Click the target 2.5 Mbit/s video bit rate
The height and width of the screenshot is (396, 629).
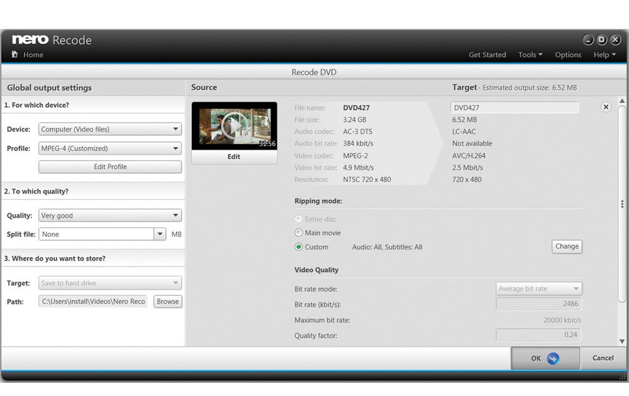tap(467, 168)
